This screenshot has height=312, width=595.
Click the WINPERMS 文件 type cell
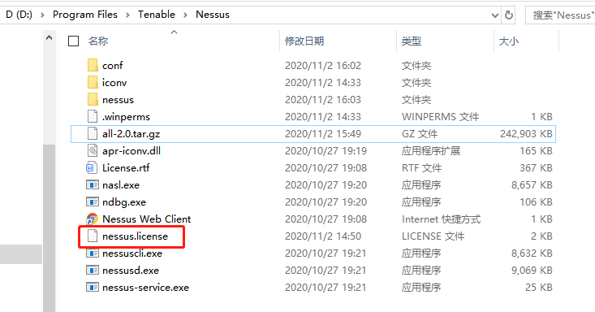(441, 117)
